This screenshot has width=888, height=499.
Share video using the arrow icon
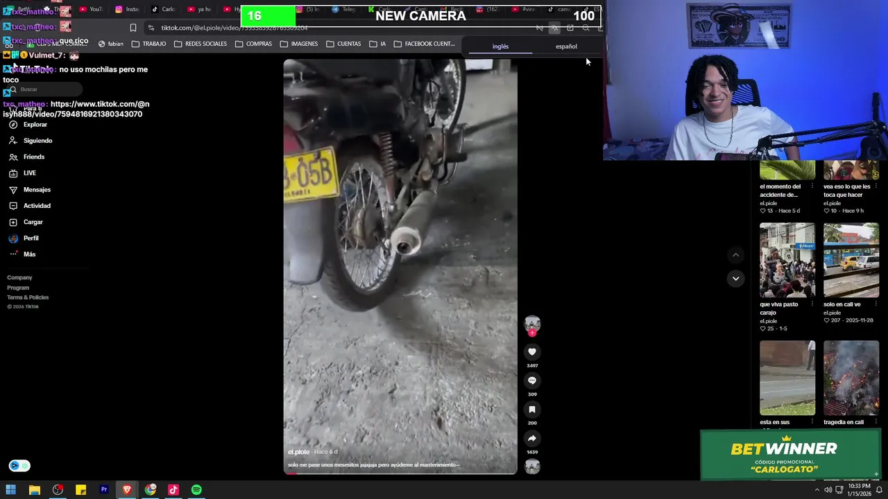[532, 438]
